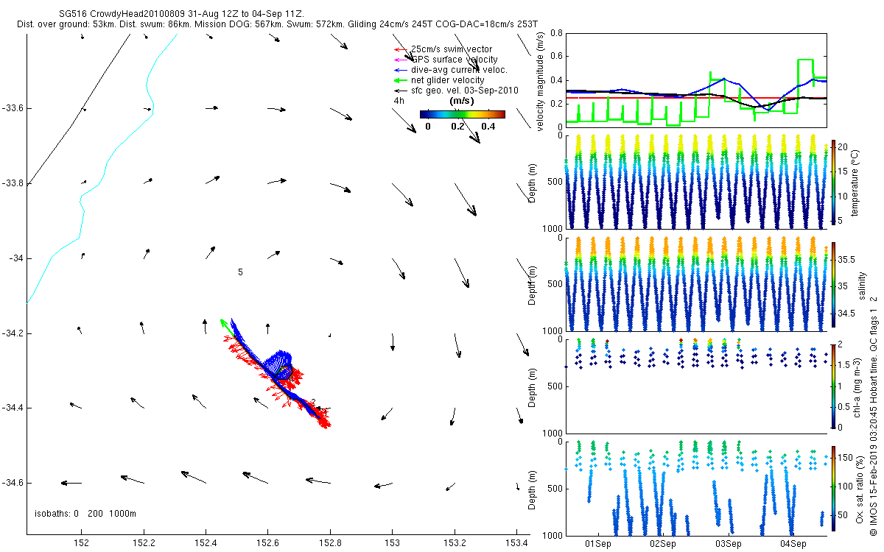
Task: Click the '4h' label beside the colorbar
Action: [399, 100]
